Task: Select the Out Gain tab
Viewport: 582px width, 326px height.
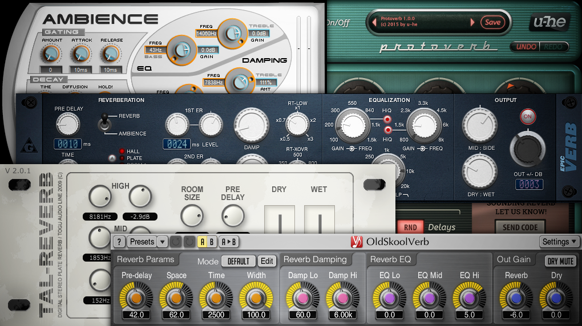Action: (514, 259)
